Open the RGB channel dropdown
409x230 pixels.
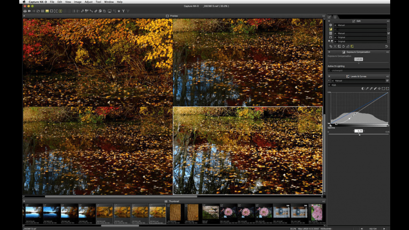click(x=358, y=85)
